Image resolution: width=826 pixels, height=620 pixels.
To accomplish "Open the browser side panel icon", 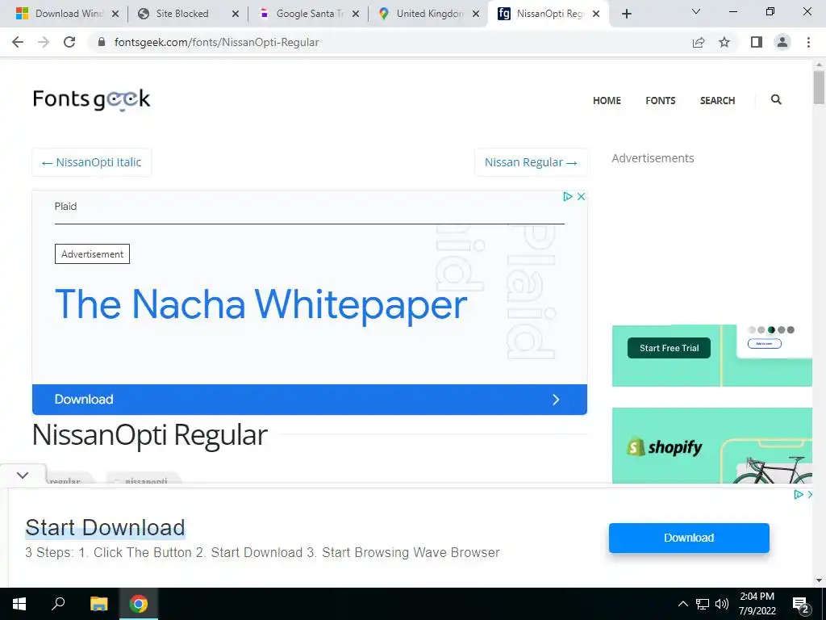I will [757, 42].
